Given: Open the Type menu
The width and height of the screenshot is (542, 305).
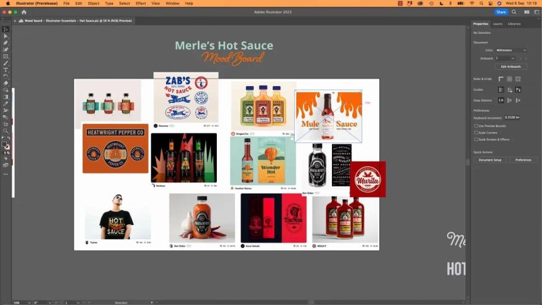Looking at the screenshot, I should click(109, 3).
